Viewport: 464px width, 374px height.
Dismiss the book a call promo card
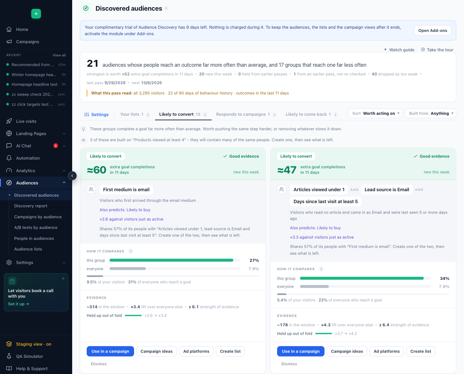(63, 279)
